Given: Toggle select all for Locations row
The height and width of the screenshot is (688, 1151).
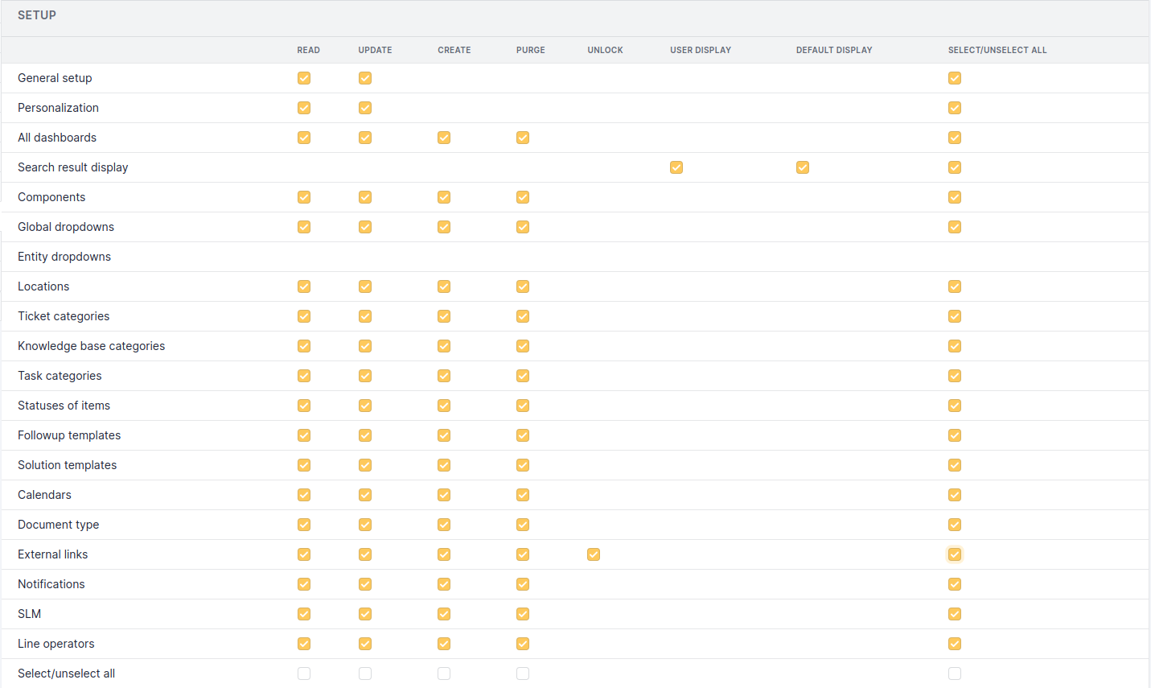Looking at the screenshot, I should [x=955, y=286].
